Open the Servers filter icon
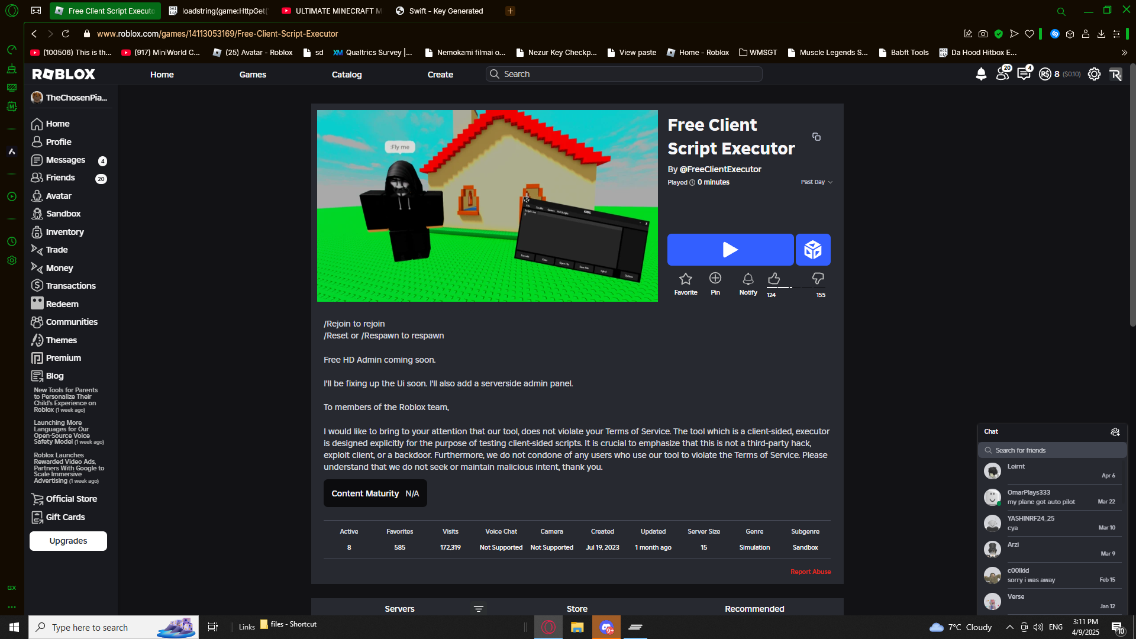Image resolution: width=1136 pixels, height=639 pixels. point(479,609)
